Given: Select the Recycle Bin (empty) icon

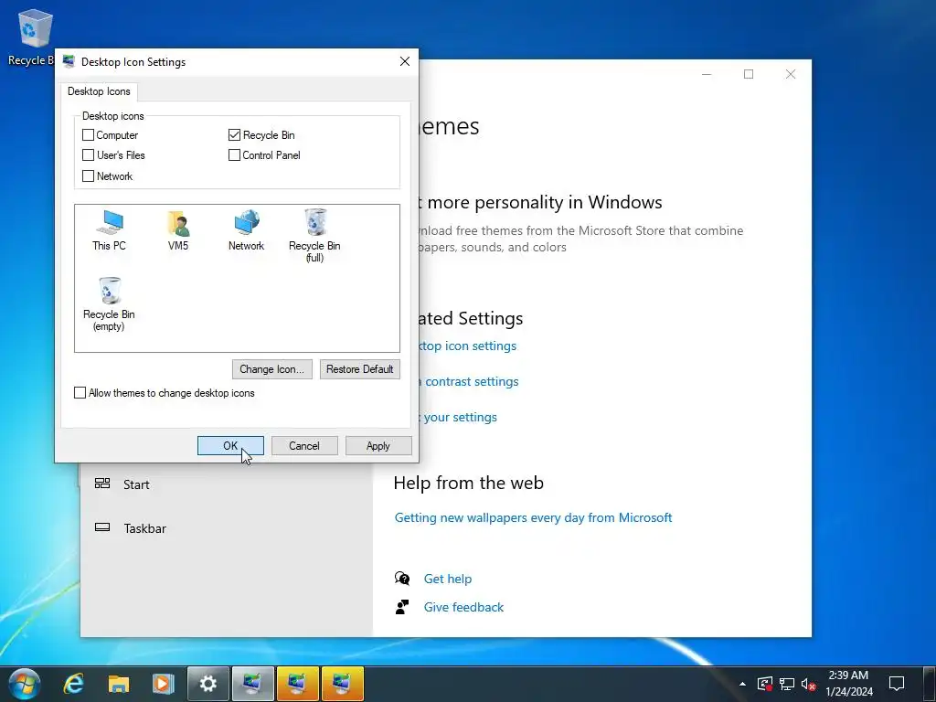Looking at the screenshot, I should pos(109,303).
